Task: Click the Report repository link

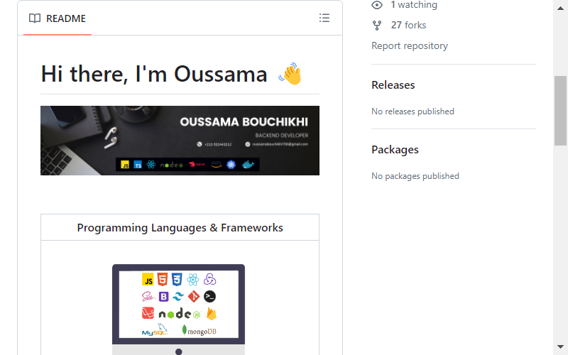Action: (410, 45)
